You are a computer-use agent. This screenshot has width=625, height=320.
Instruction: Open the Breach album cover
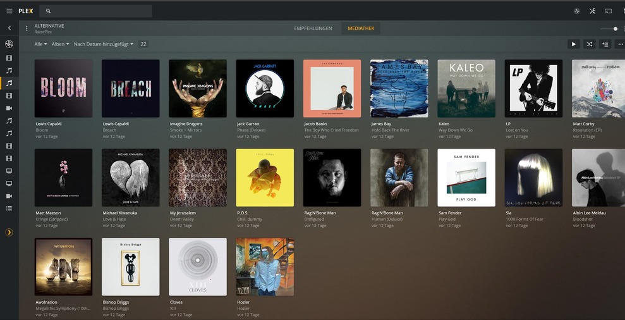point(131,88)
